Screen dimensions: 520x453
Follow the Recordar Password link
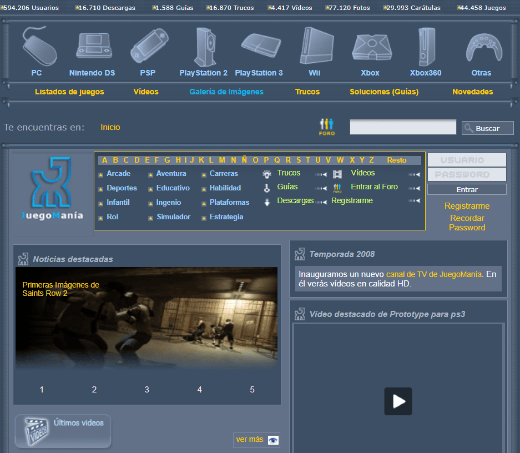pyautogui.click(x=467, y=223)
